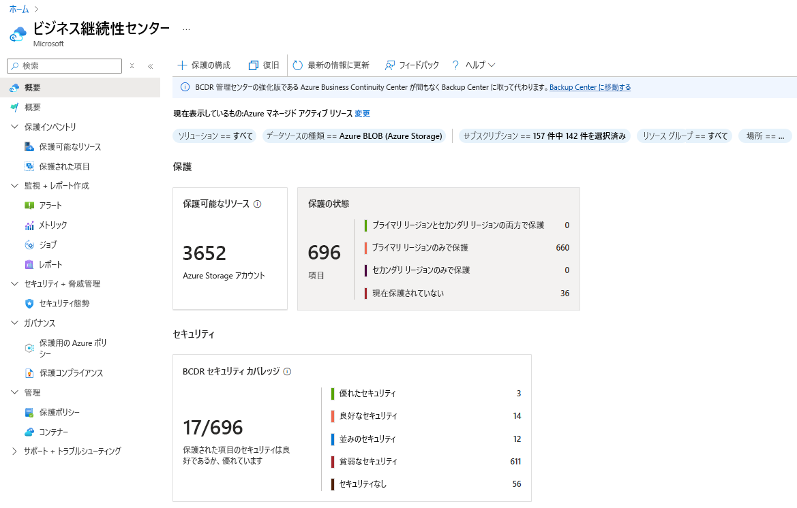Click the プライマリ リージョンのみで保護 660 row
Image resolution: width=797 pixels, height=508 pixels.
pyautogui.click(x=466, y=248)
